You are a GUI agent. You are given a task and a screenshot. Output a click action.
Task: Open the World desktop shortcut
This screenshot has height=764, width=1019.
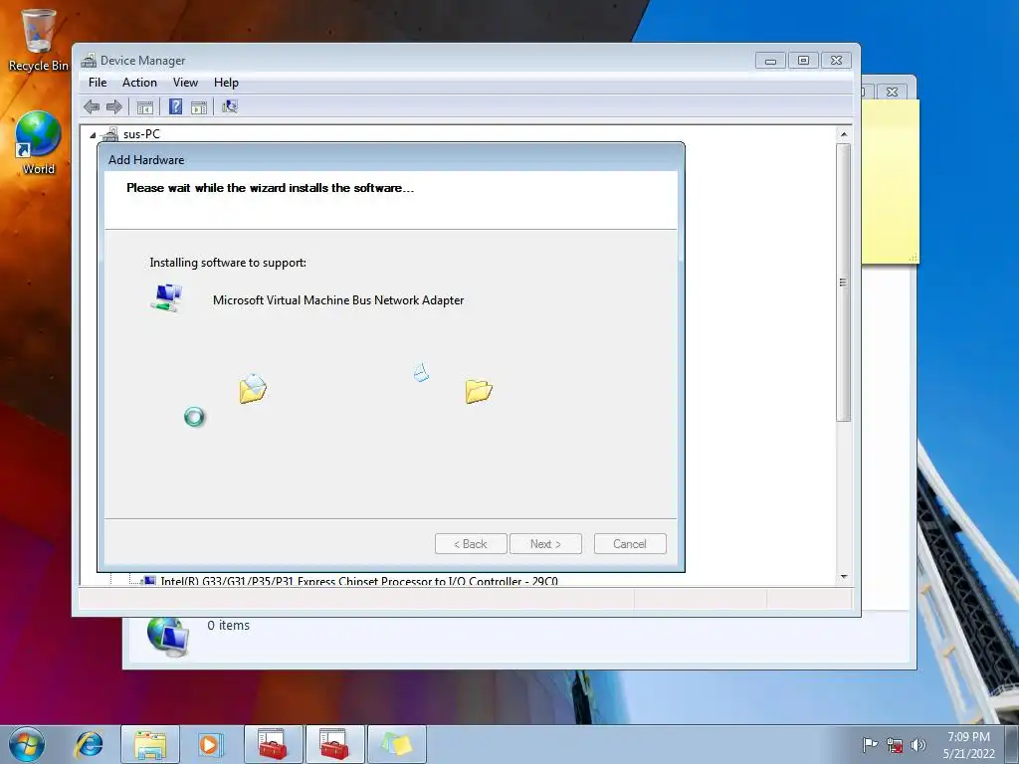tap(38, 143)
